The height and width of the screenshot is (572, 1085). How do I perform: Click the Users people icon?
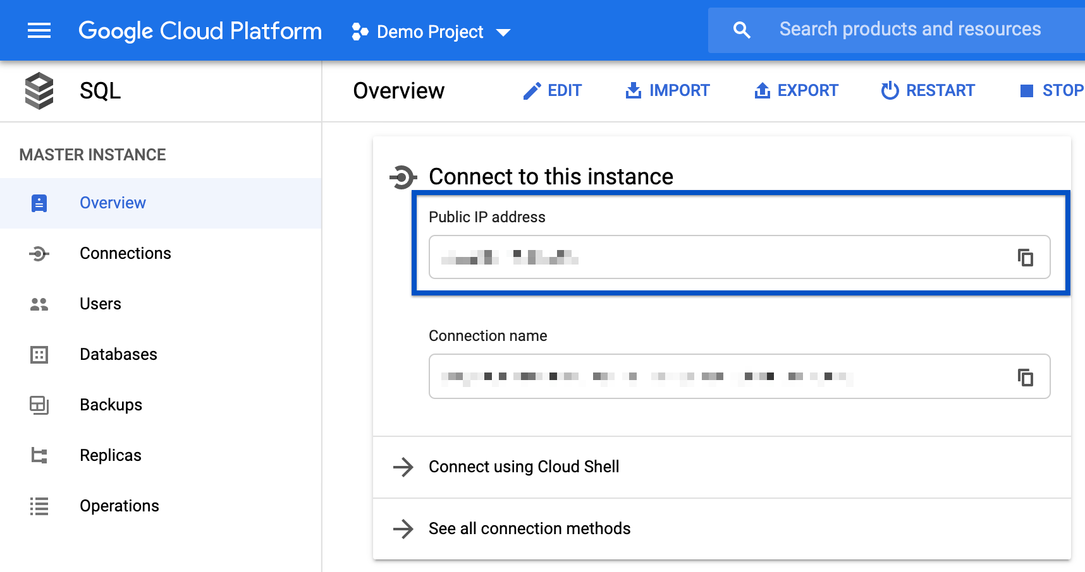coord(39,304)
